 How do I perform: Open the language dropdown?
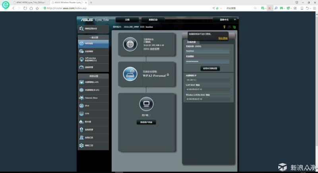pyautogui.click(x=225, y=19)
